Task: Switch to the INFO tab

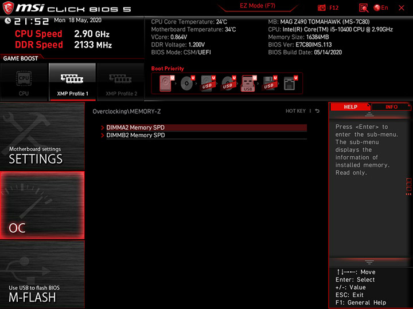Action: tap(391, 106)
